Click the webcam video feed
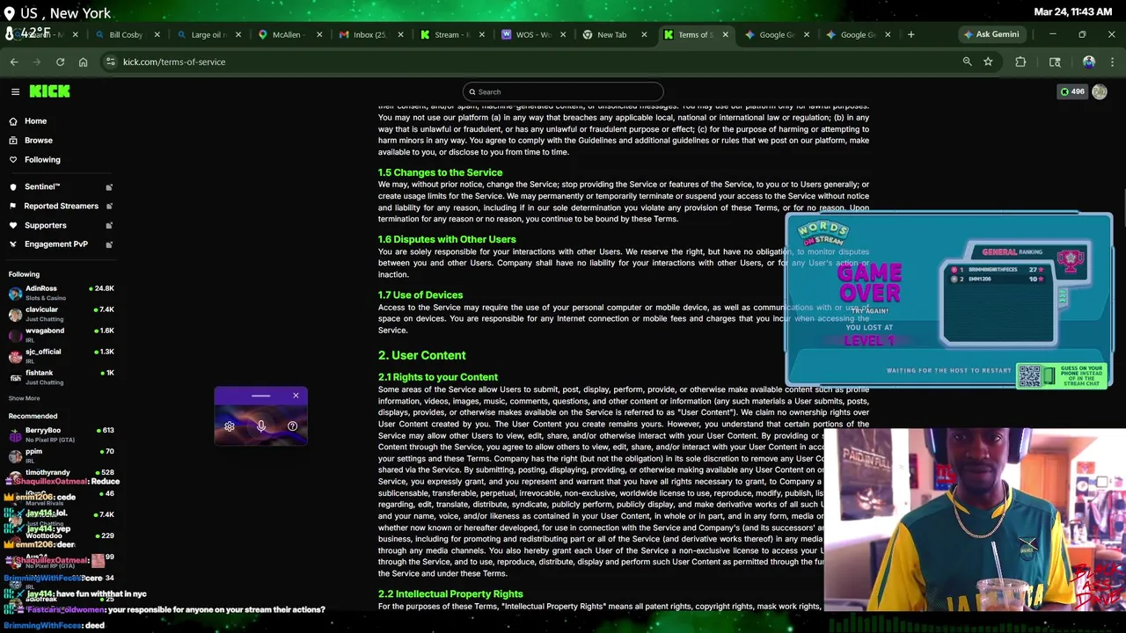 point(975,520)
